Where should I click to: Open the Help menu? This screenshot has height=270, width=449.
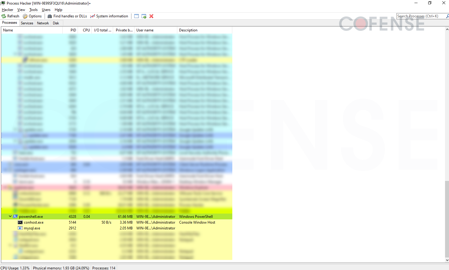pos(58,10)
